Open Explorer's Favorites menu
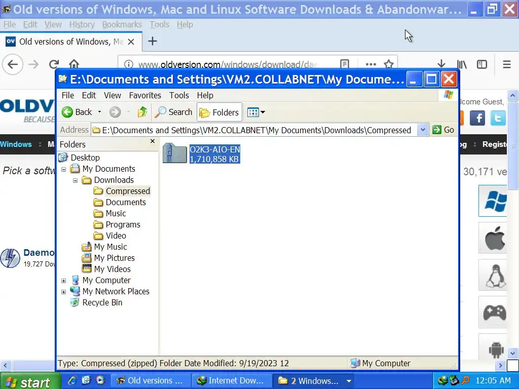This screenshot has width=519, height=389. pos(145,95)
